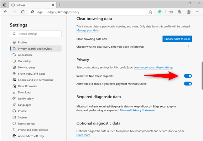Click the user profile avatar icon

[x=189, y=12]
